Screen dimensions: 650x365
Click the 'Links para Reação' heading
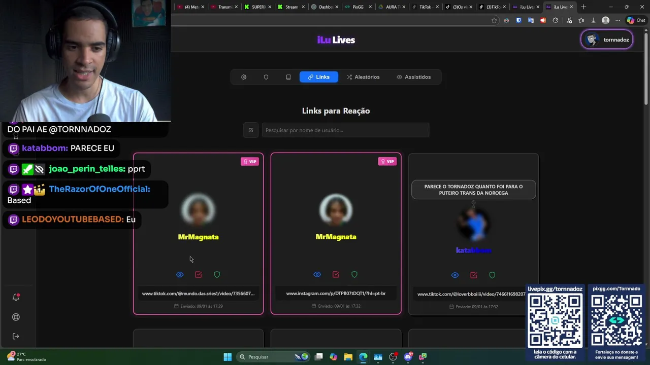[336, 111]
